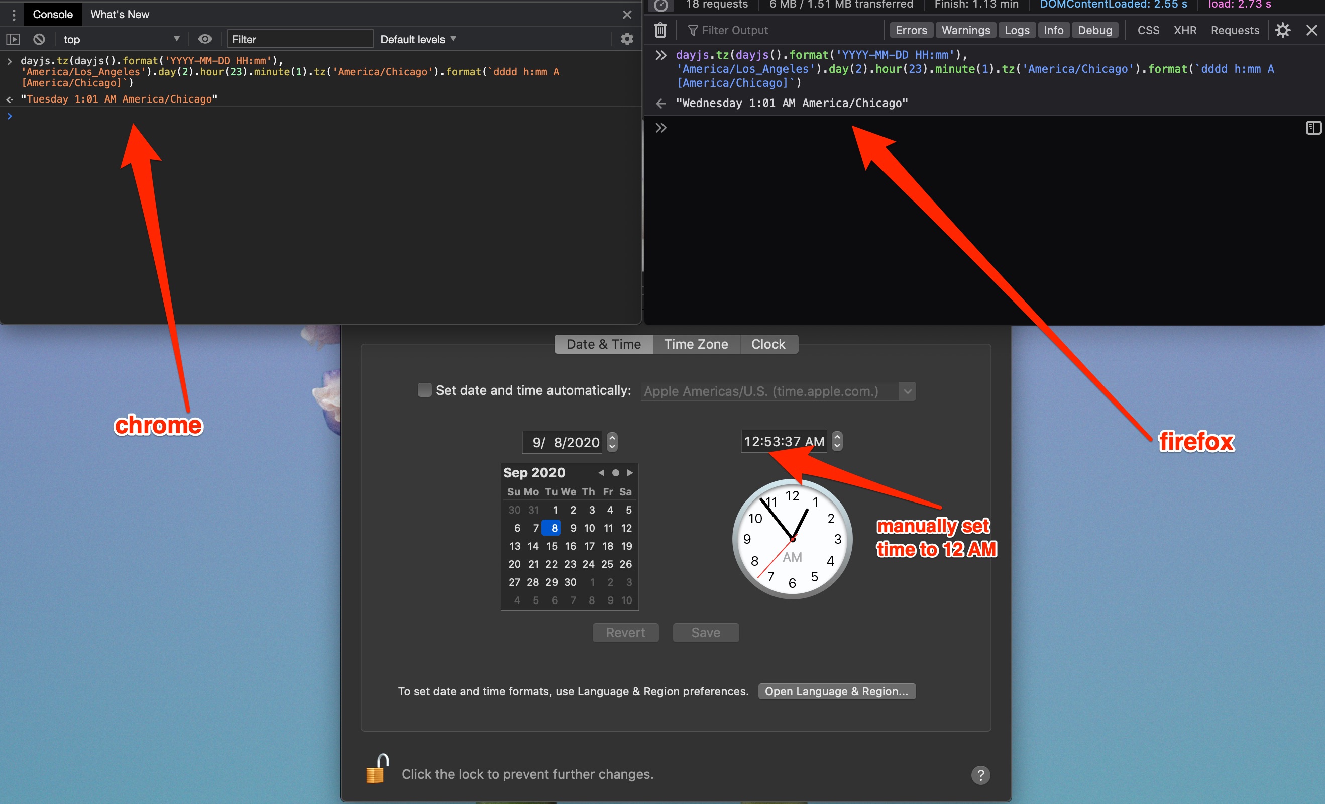The height and width of the screenshot is (804, 1325).
Task: Switch to the Time Zone tab
Action: (696, 344)
